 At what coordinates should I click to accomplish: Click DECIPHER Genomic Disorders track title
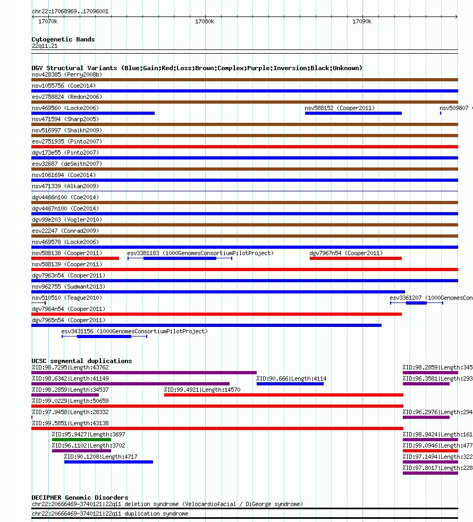click(80, 498)
